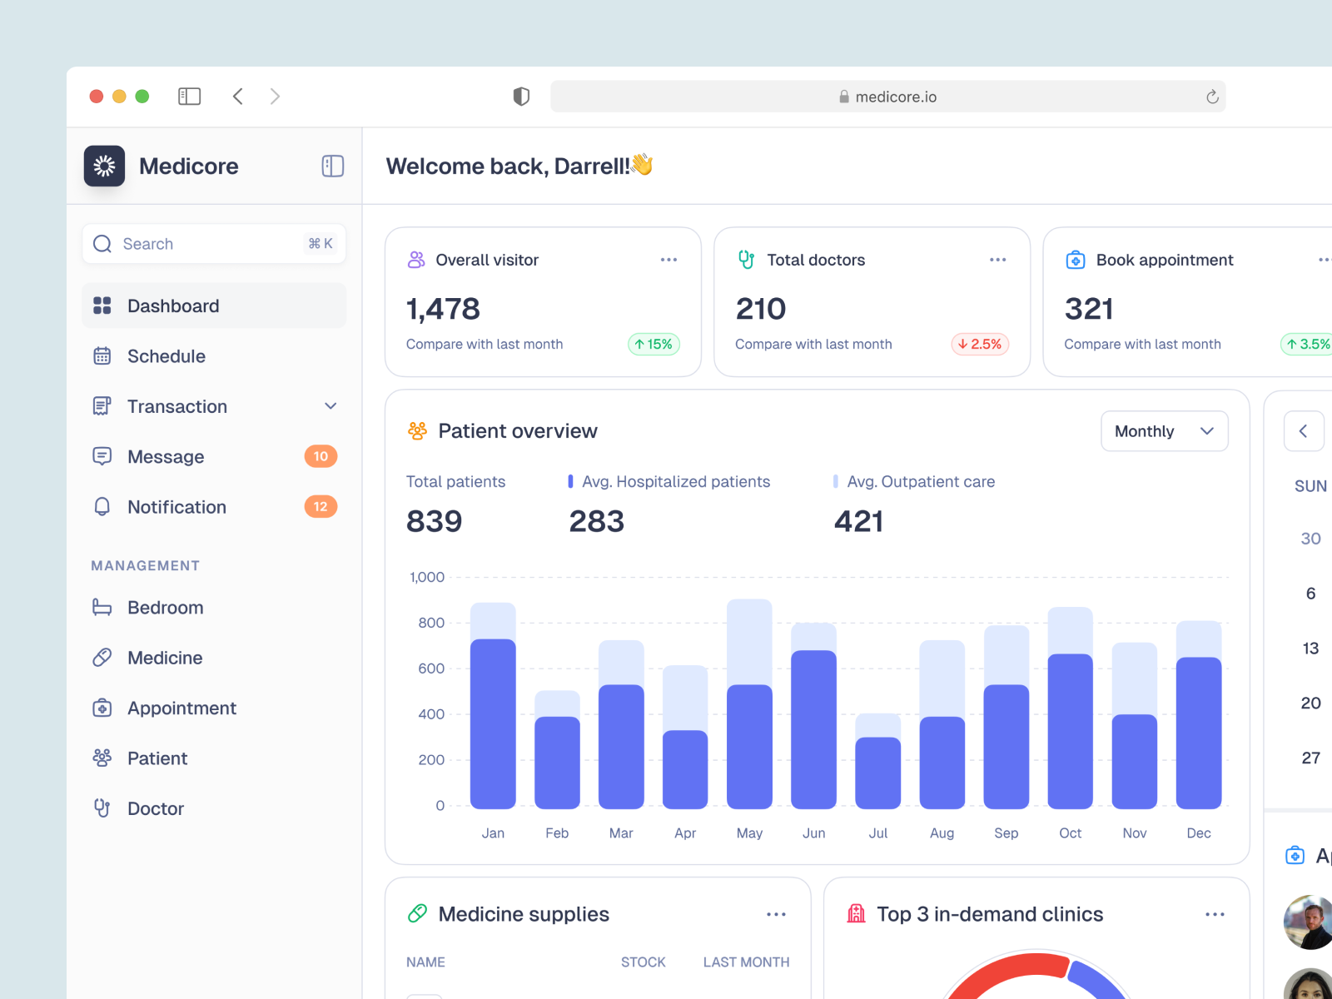Click the Search input field
This screenshot has height=999, width=1332.
(200, 243)
